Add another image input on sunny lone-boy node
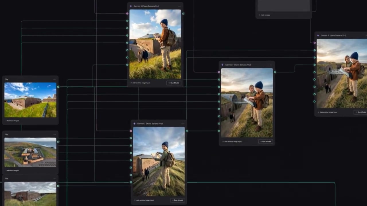This screenshot has height=206, width=367. [x=140, y=83]
